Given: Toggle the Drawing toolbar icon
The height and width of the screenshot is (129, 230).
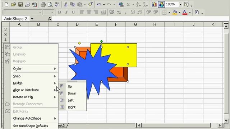Looking at the screenshot, I should tap(161, 4).
